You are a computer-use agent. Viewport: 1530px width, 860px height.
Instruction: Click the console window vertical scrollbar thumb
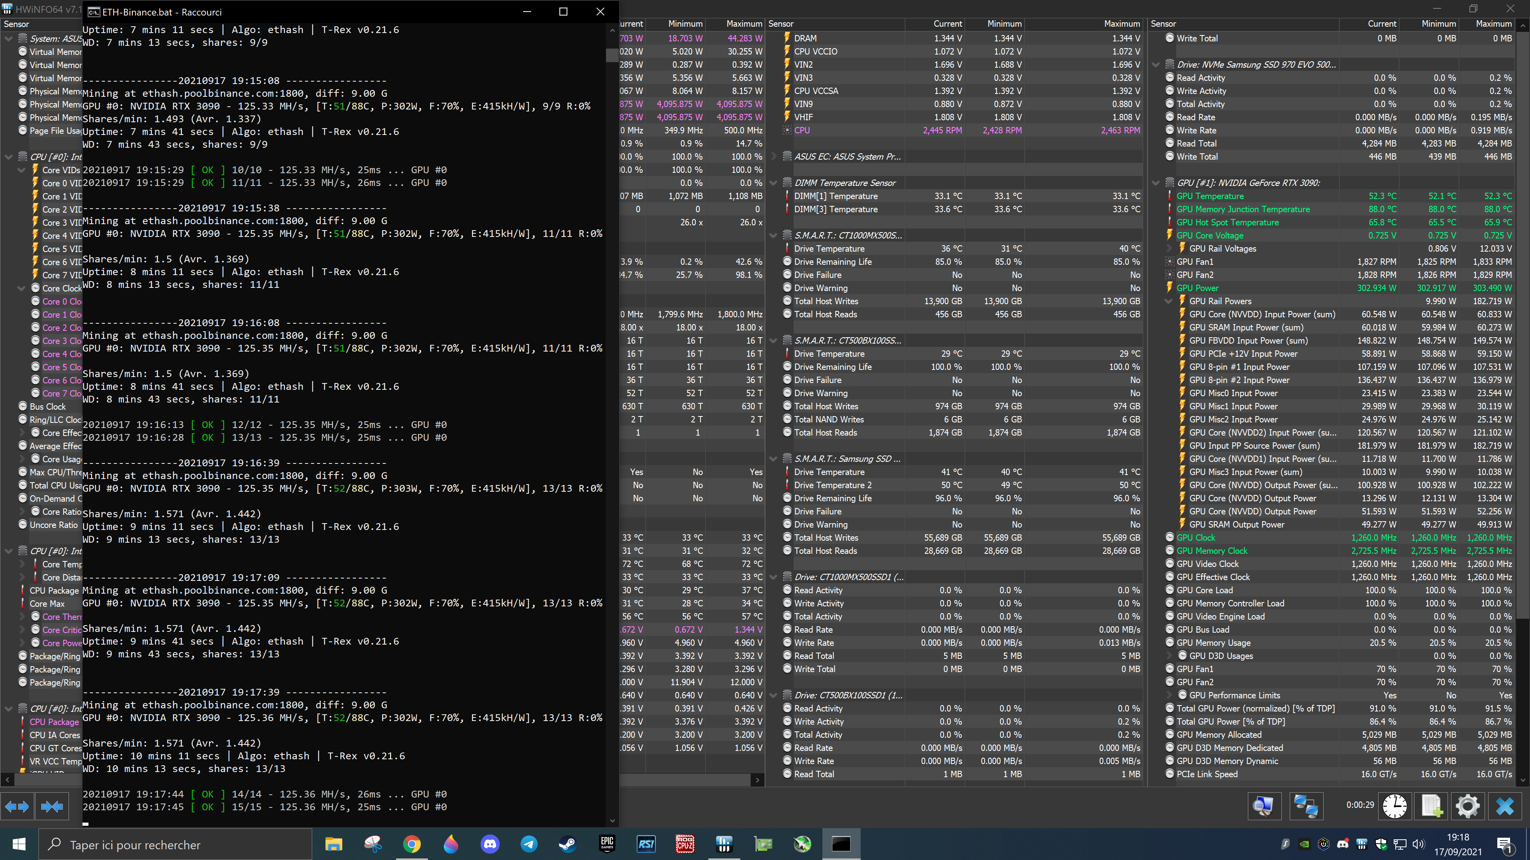[x=612, y=55]
